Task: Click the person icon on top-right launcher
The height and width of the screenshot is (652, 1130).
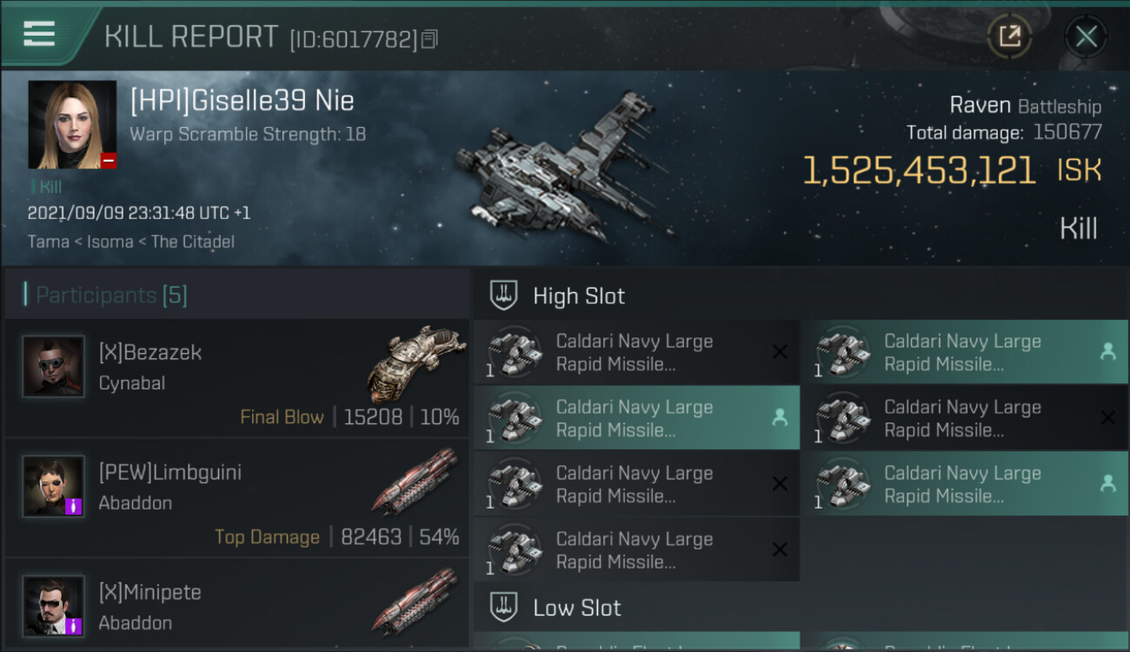Action: [x=1107, y=352]
